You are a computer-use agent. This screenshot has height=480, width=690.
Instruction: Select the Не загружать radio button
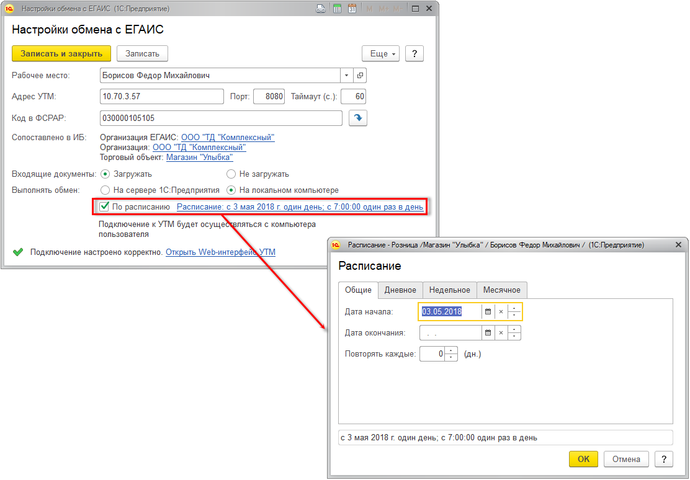pos(231,174)
